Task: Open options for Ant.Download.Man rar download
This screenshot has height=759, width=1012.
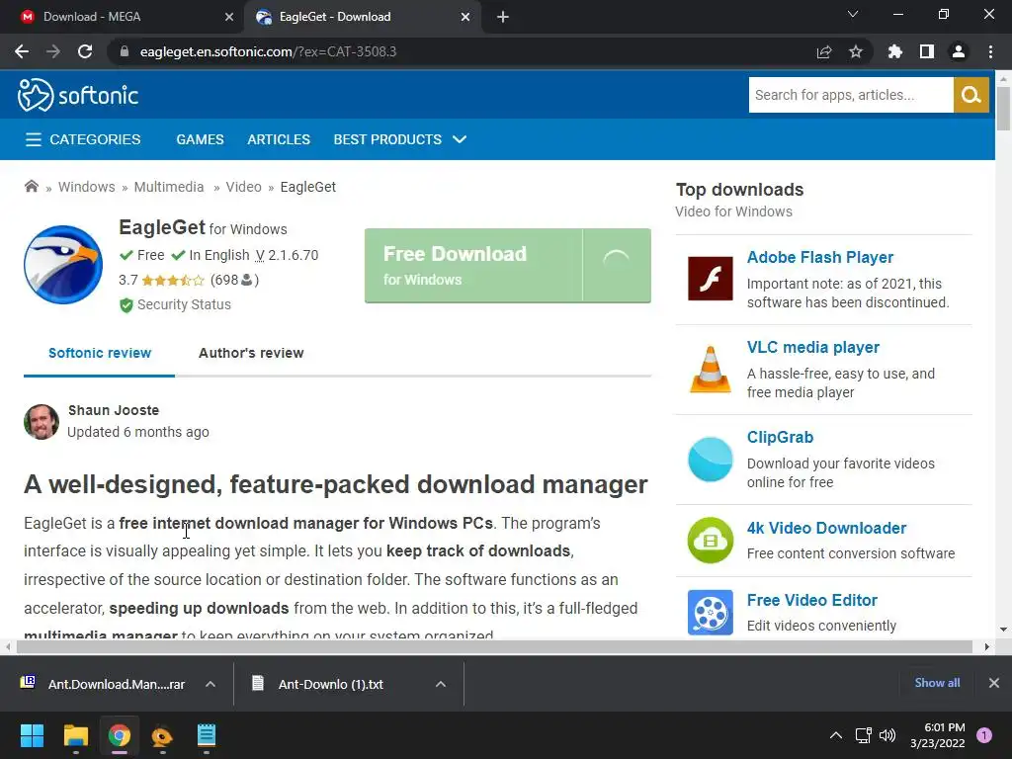Action: [x=211, y=684]
